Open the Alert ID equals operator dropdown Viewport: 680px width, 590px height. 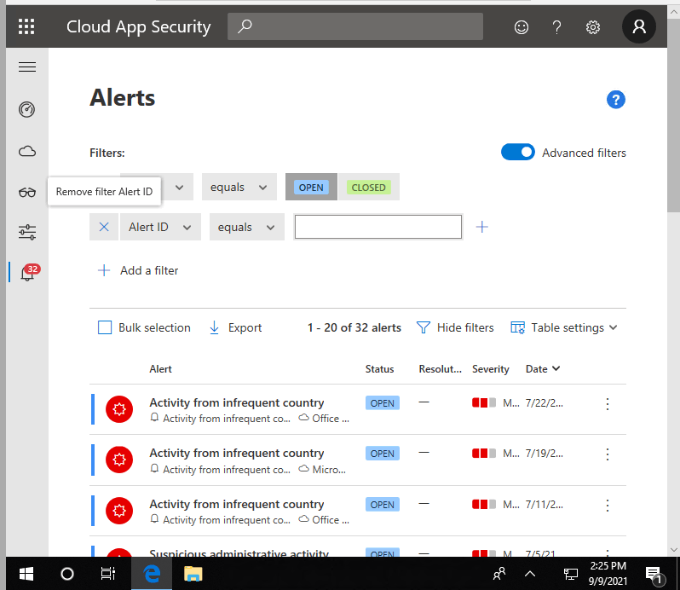[x=247, y=227]
